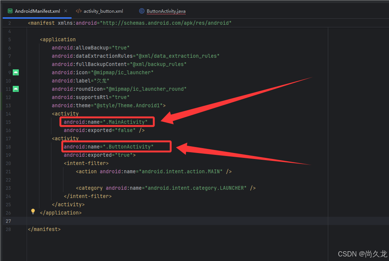Click the AndroidManifest.xml file type icon
The image size is (389, 261).
point(10,11)
